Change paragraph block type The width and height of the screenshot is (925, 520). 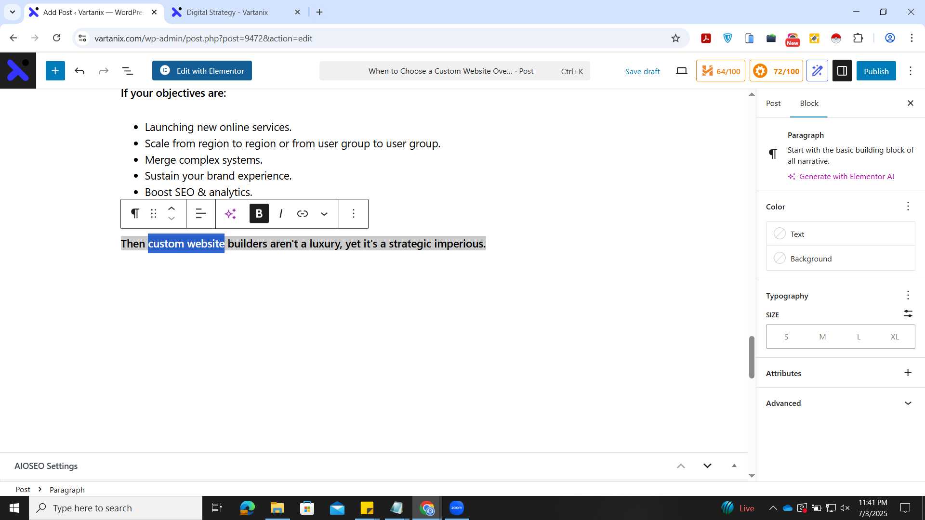135,213
